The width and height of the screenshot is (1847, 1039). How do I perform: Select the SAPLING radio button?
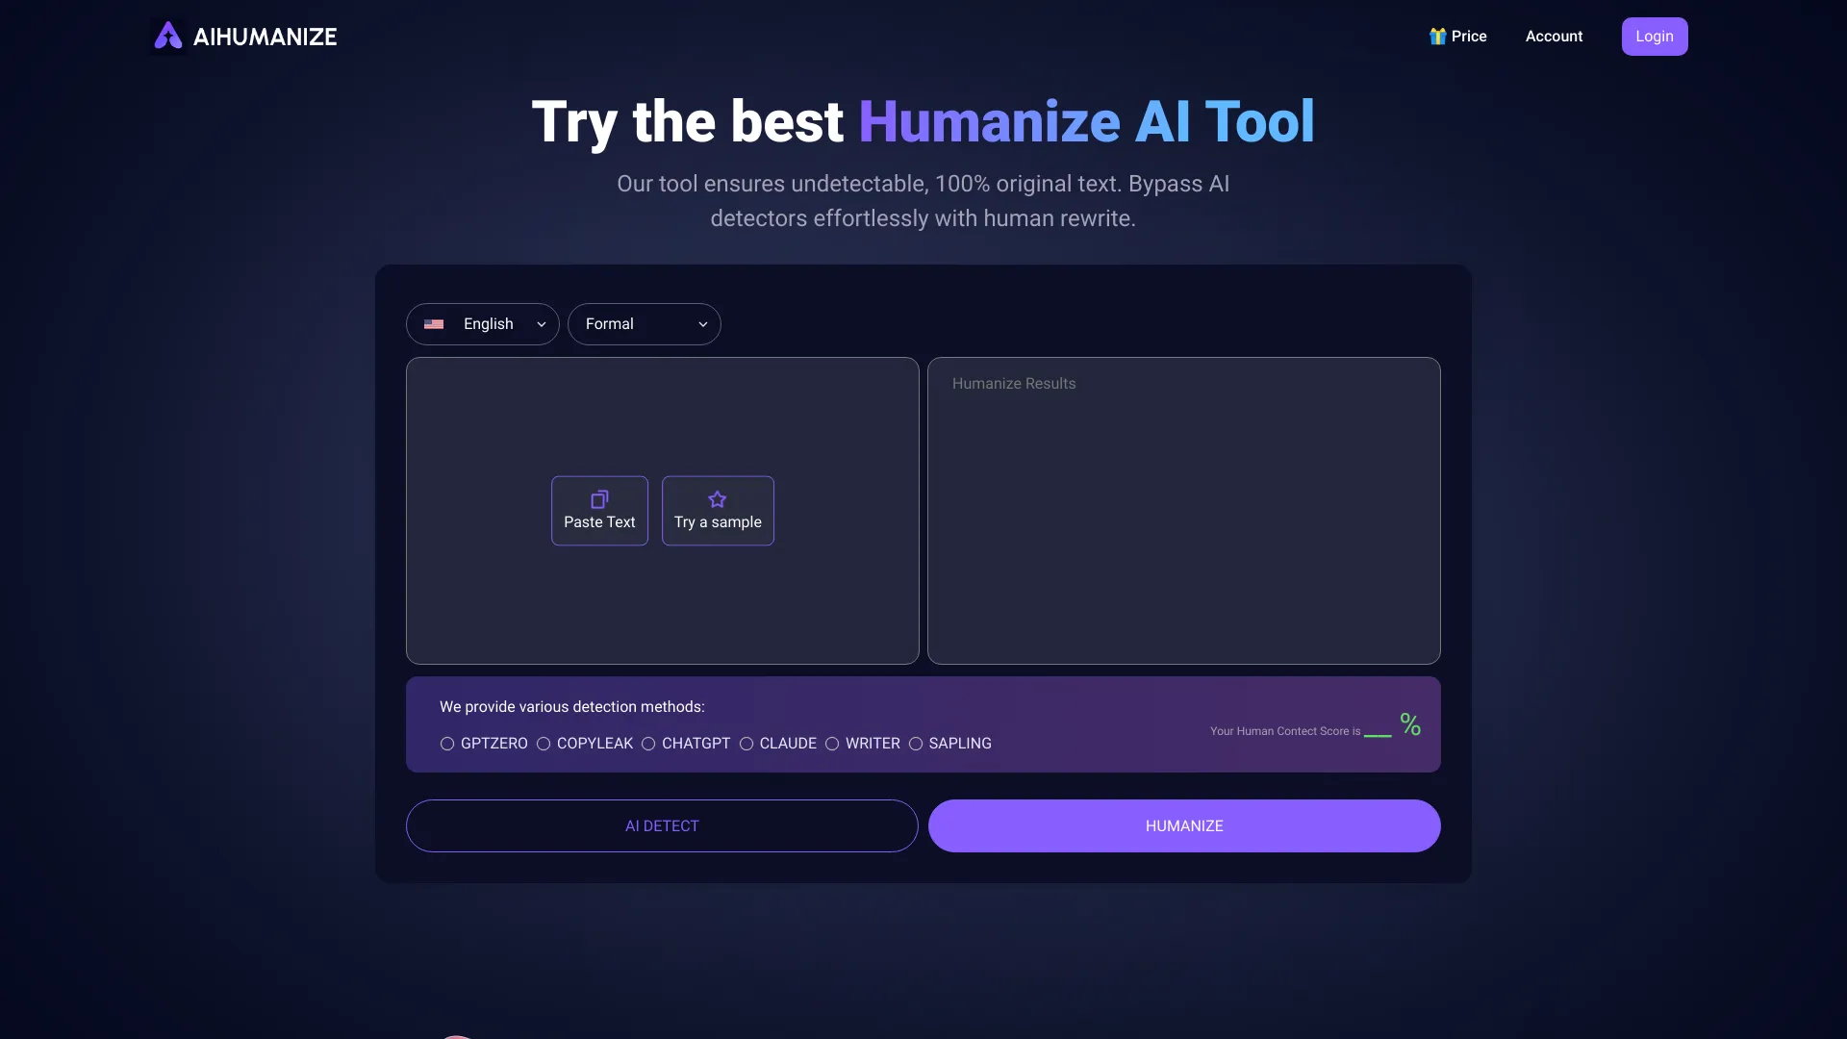915,744
